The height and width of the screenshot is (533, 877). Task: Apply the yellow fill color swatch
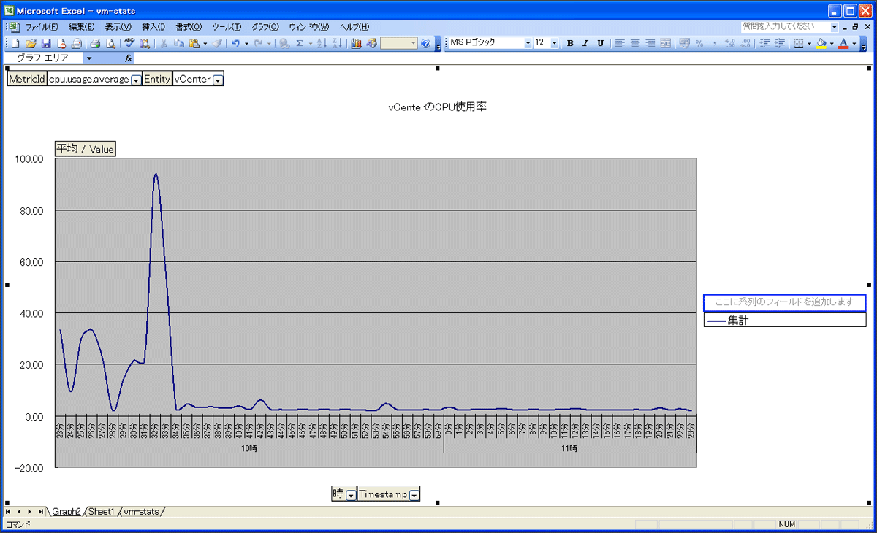pyautogui.click(x=821, y=44)
